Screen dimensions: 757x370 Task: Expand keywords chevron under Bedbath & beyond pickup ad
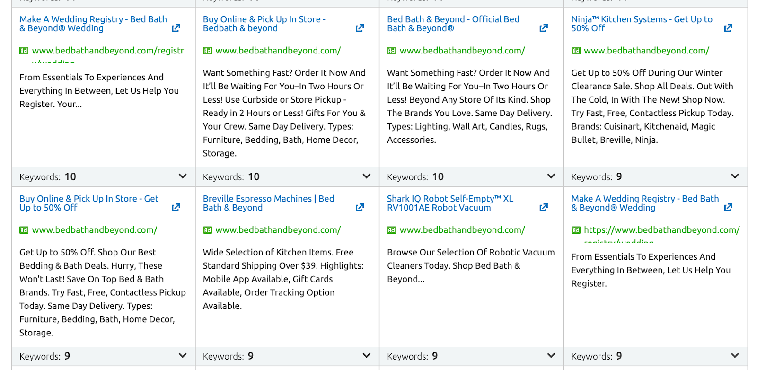pyautogui.click(x=366, y=176)
